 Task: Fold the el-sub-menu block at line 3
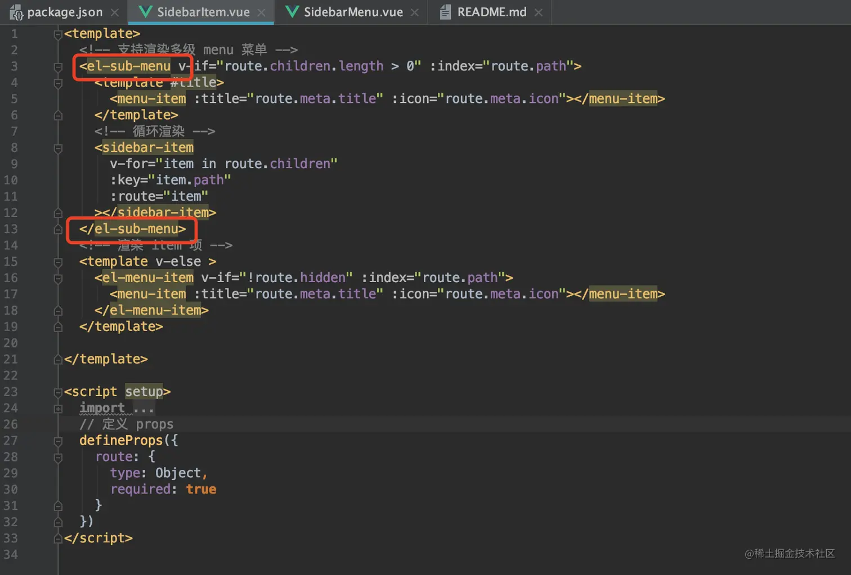(x=58, y=67)
